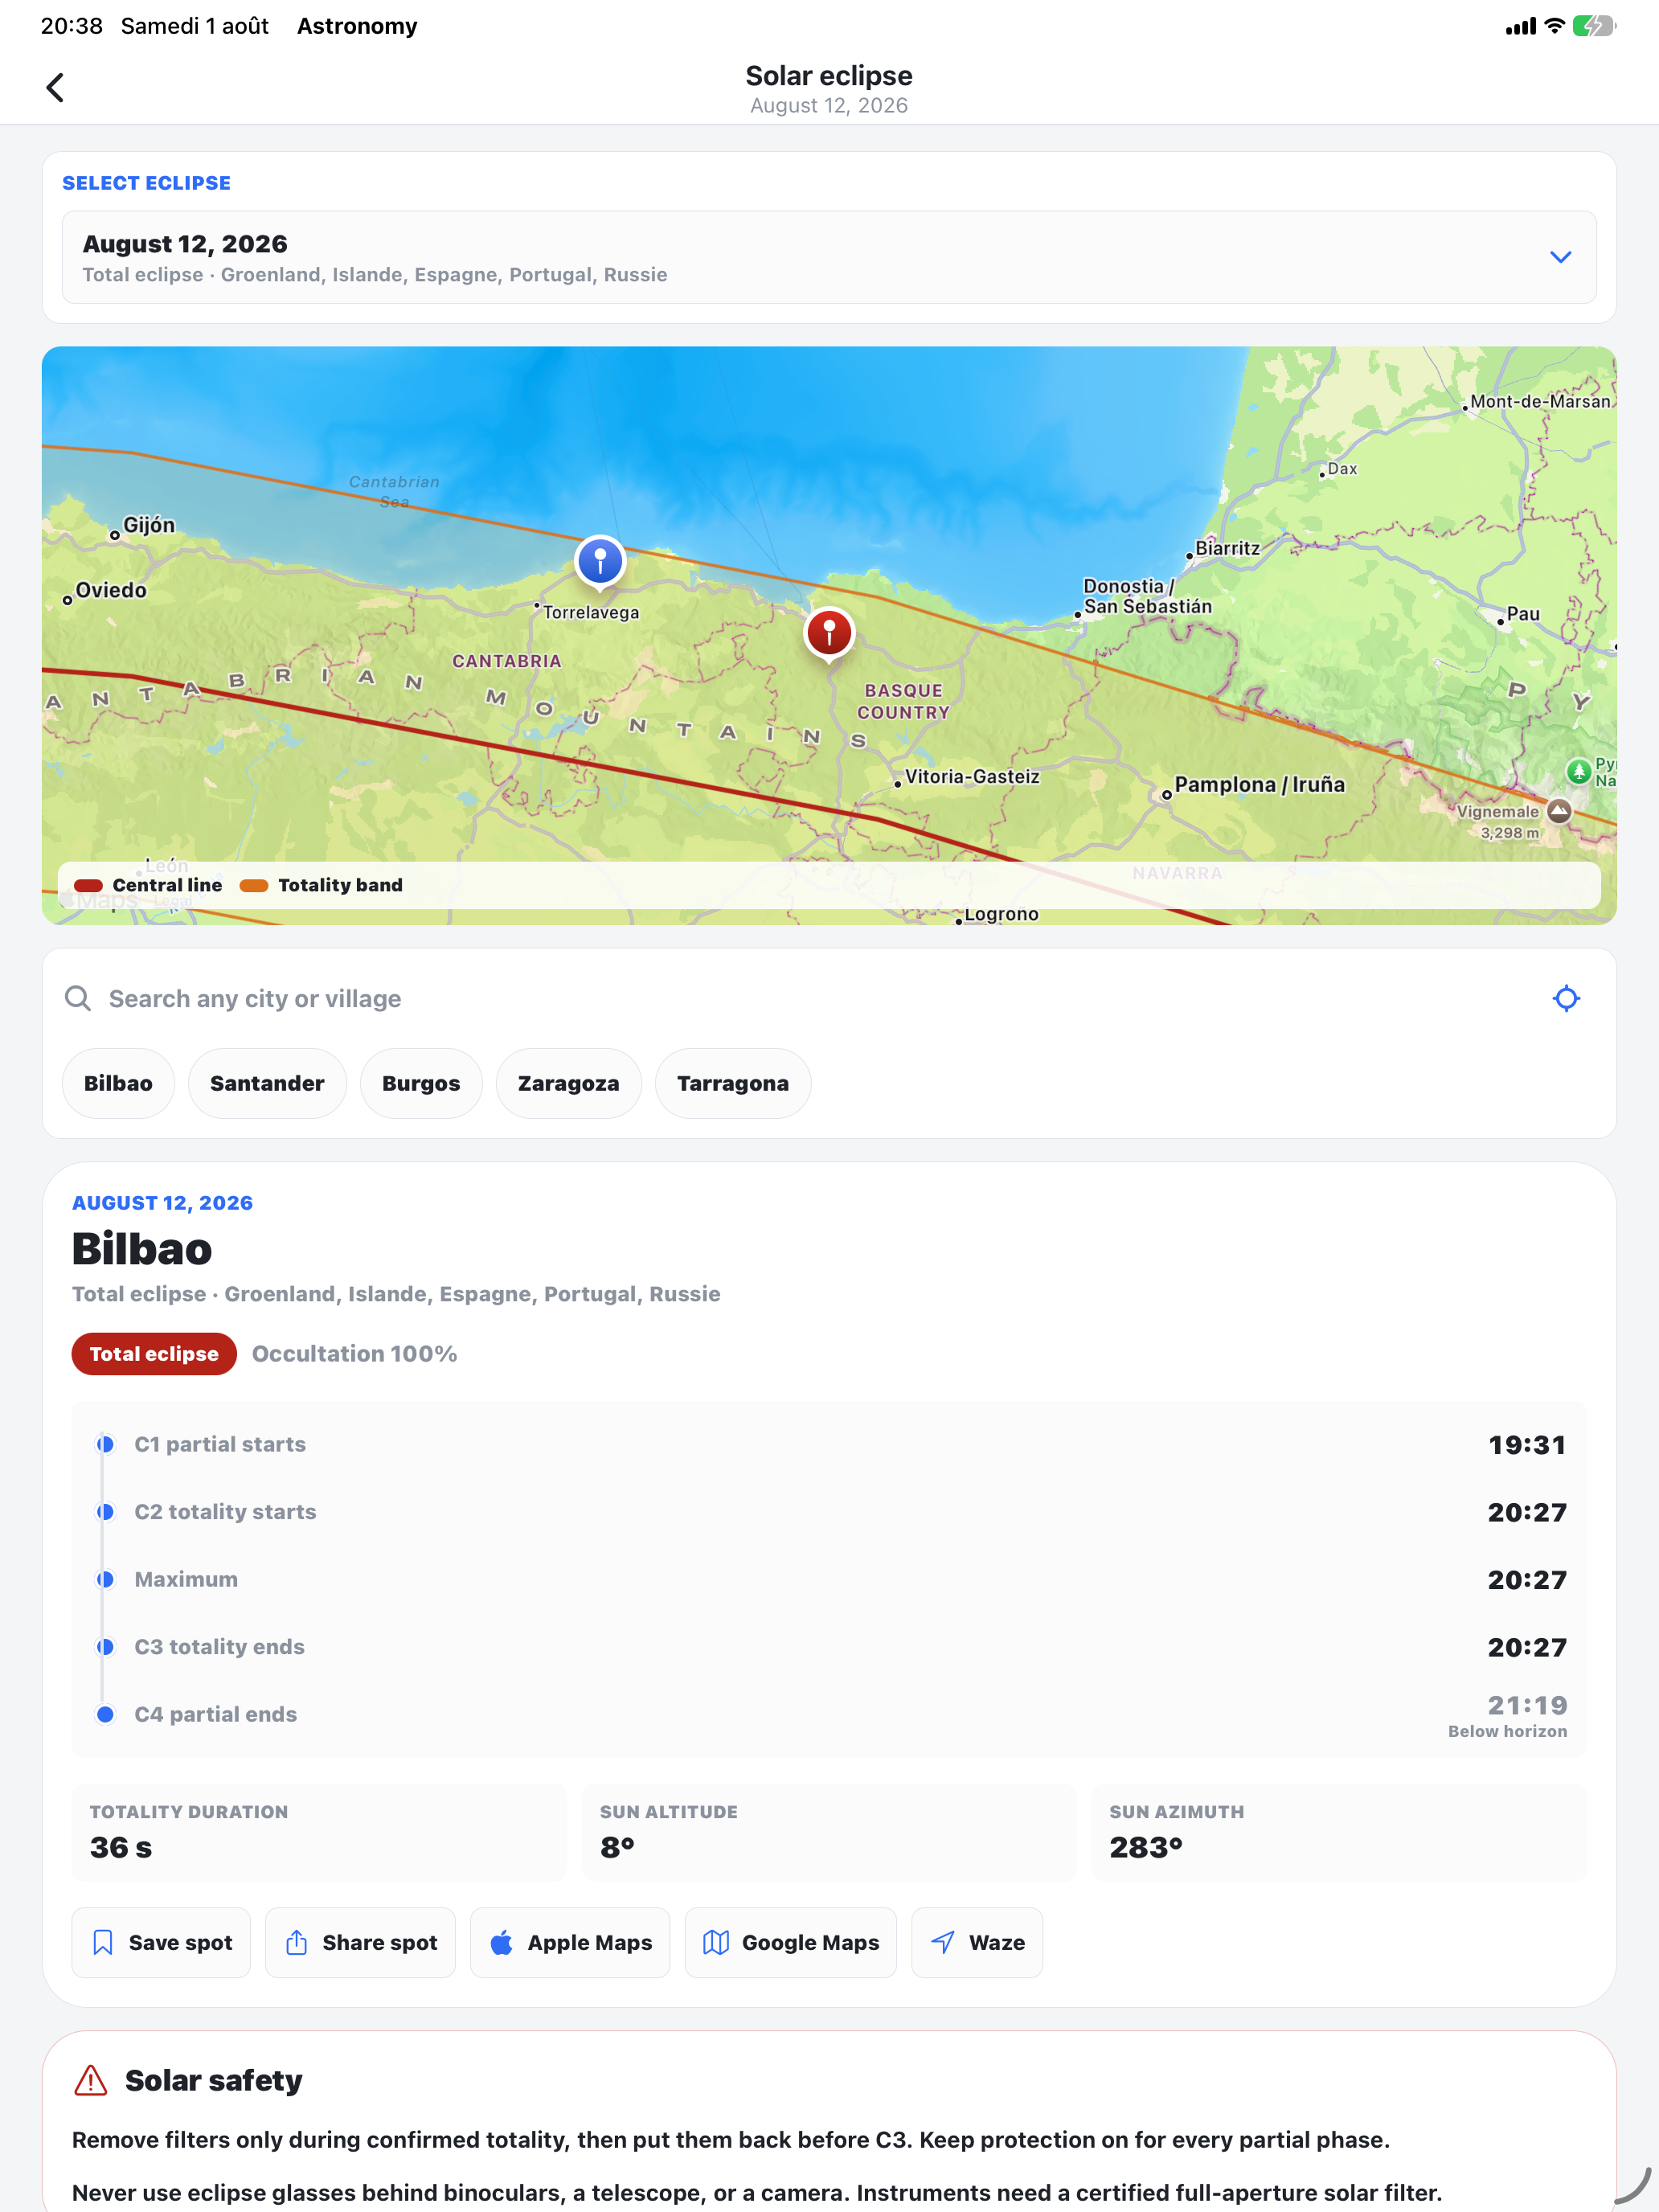Select the Burgos city chip
1659x2212 pixels.
point(421,1083)
